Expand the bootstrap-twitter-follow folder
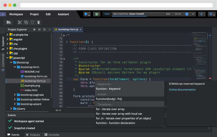 (15, 99)
